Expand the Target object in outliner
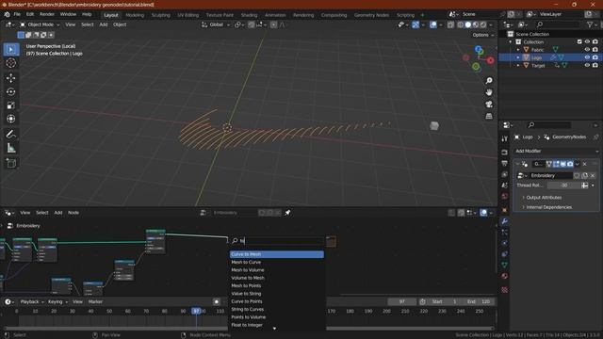 tap(518, 65)
